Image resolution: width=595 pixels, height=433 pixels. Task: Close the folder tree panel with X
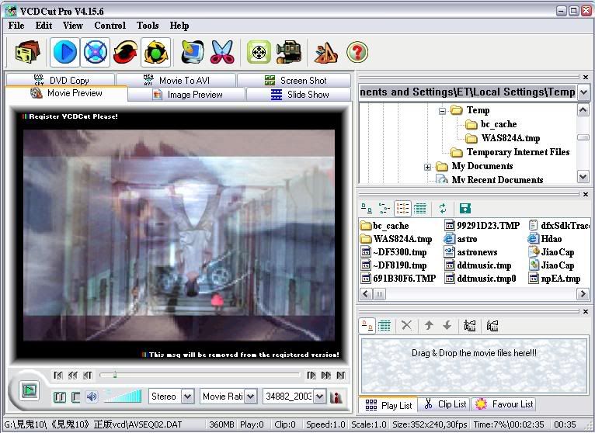(x=586, y=77)
